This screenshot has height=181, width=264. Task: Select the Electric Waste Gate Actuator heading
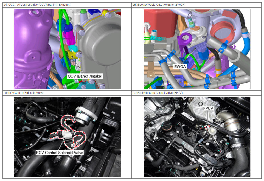pos(159,5)
